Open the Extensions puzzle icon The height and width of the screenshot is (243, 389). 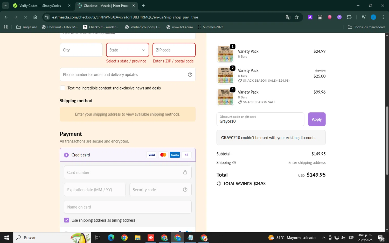point(349,17)
